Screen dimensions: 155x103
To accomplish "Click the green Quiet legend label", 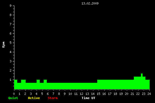I will [x=13, y=98].
